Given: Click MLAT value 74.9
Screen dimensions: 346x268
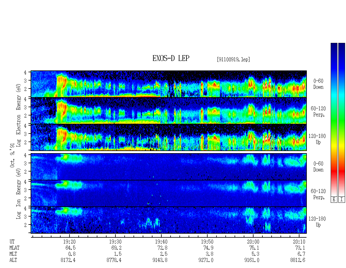Looking at the screenshot, I should click(x=208, y=248).
